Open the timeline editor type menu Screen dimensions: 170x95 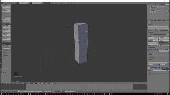click(x=2, y=92)
